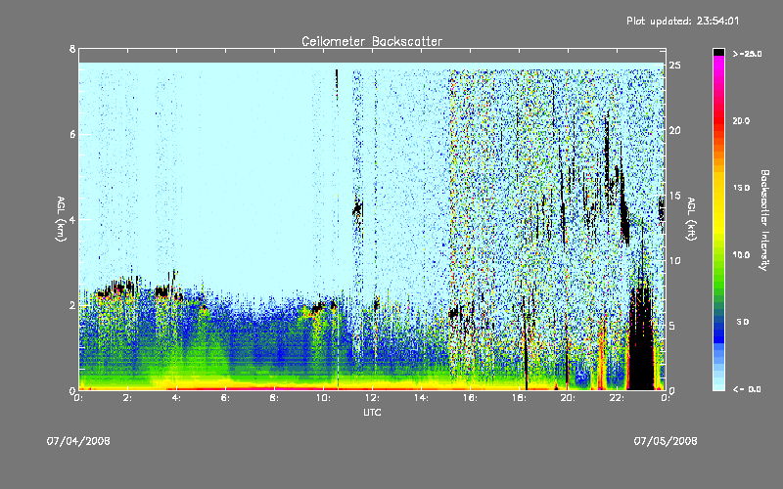The height and width of the screenshot is (489, 783).
Task: Click the 'Plot updated: 23:54:01' timestamp
Action: (x=682, y=21)
